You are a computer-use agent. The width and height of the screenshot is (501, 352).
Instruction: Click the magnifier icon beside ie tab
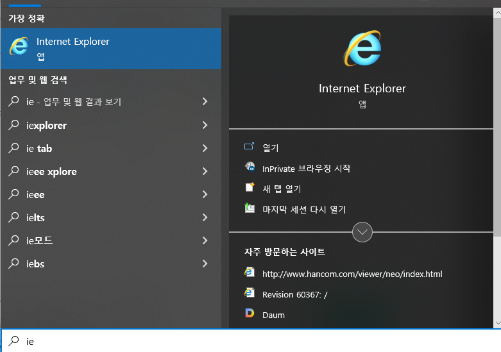tap(13, 148)
